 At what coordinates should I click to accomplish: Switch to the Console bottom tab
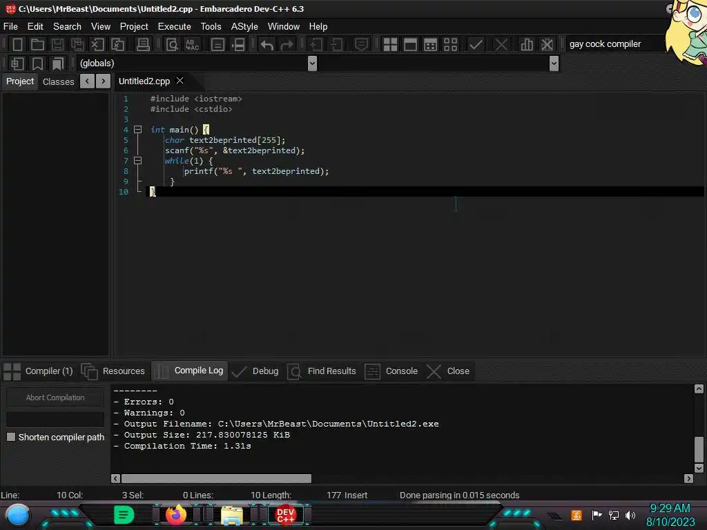click(x=391, y=371)
